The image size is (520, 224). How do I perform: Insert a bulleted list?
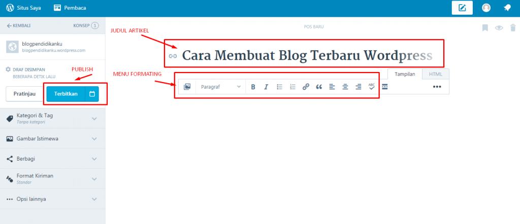click(x=280, y=87)
